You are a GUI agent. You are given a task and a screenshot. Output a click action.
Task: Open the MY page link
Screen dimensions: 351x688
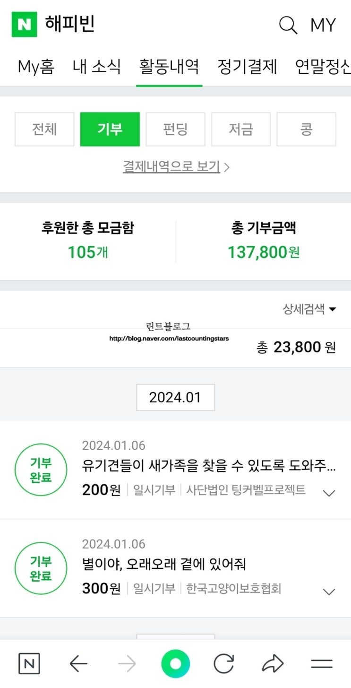coord(323,26)
